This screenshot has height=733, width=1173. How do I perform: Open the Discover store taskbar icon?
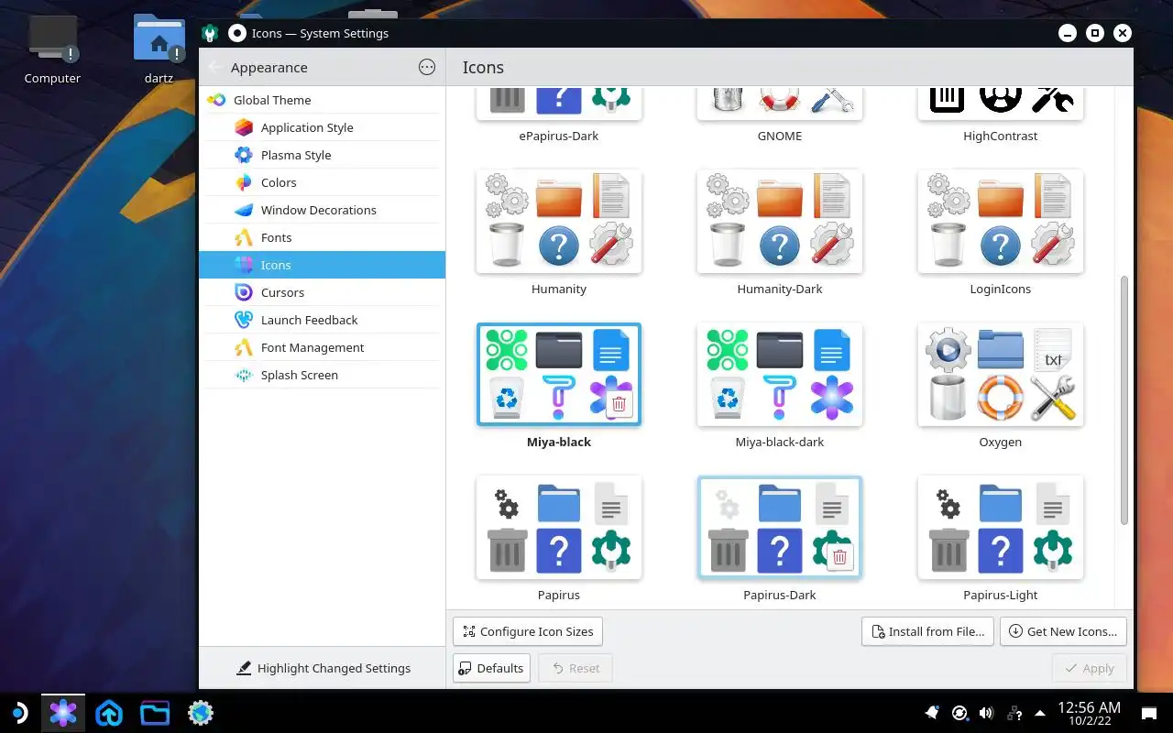109,712
